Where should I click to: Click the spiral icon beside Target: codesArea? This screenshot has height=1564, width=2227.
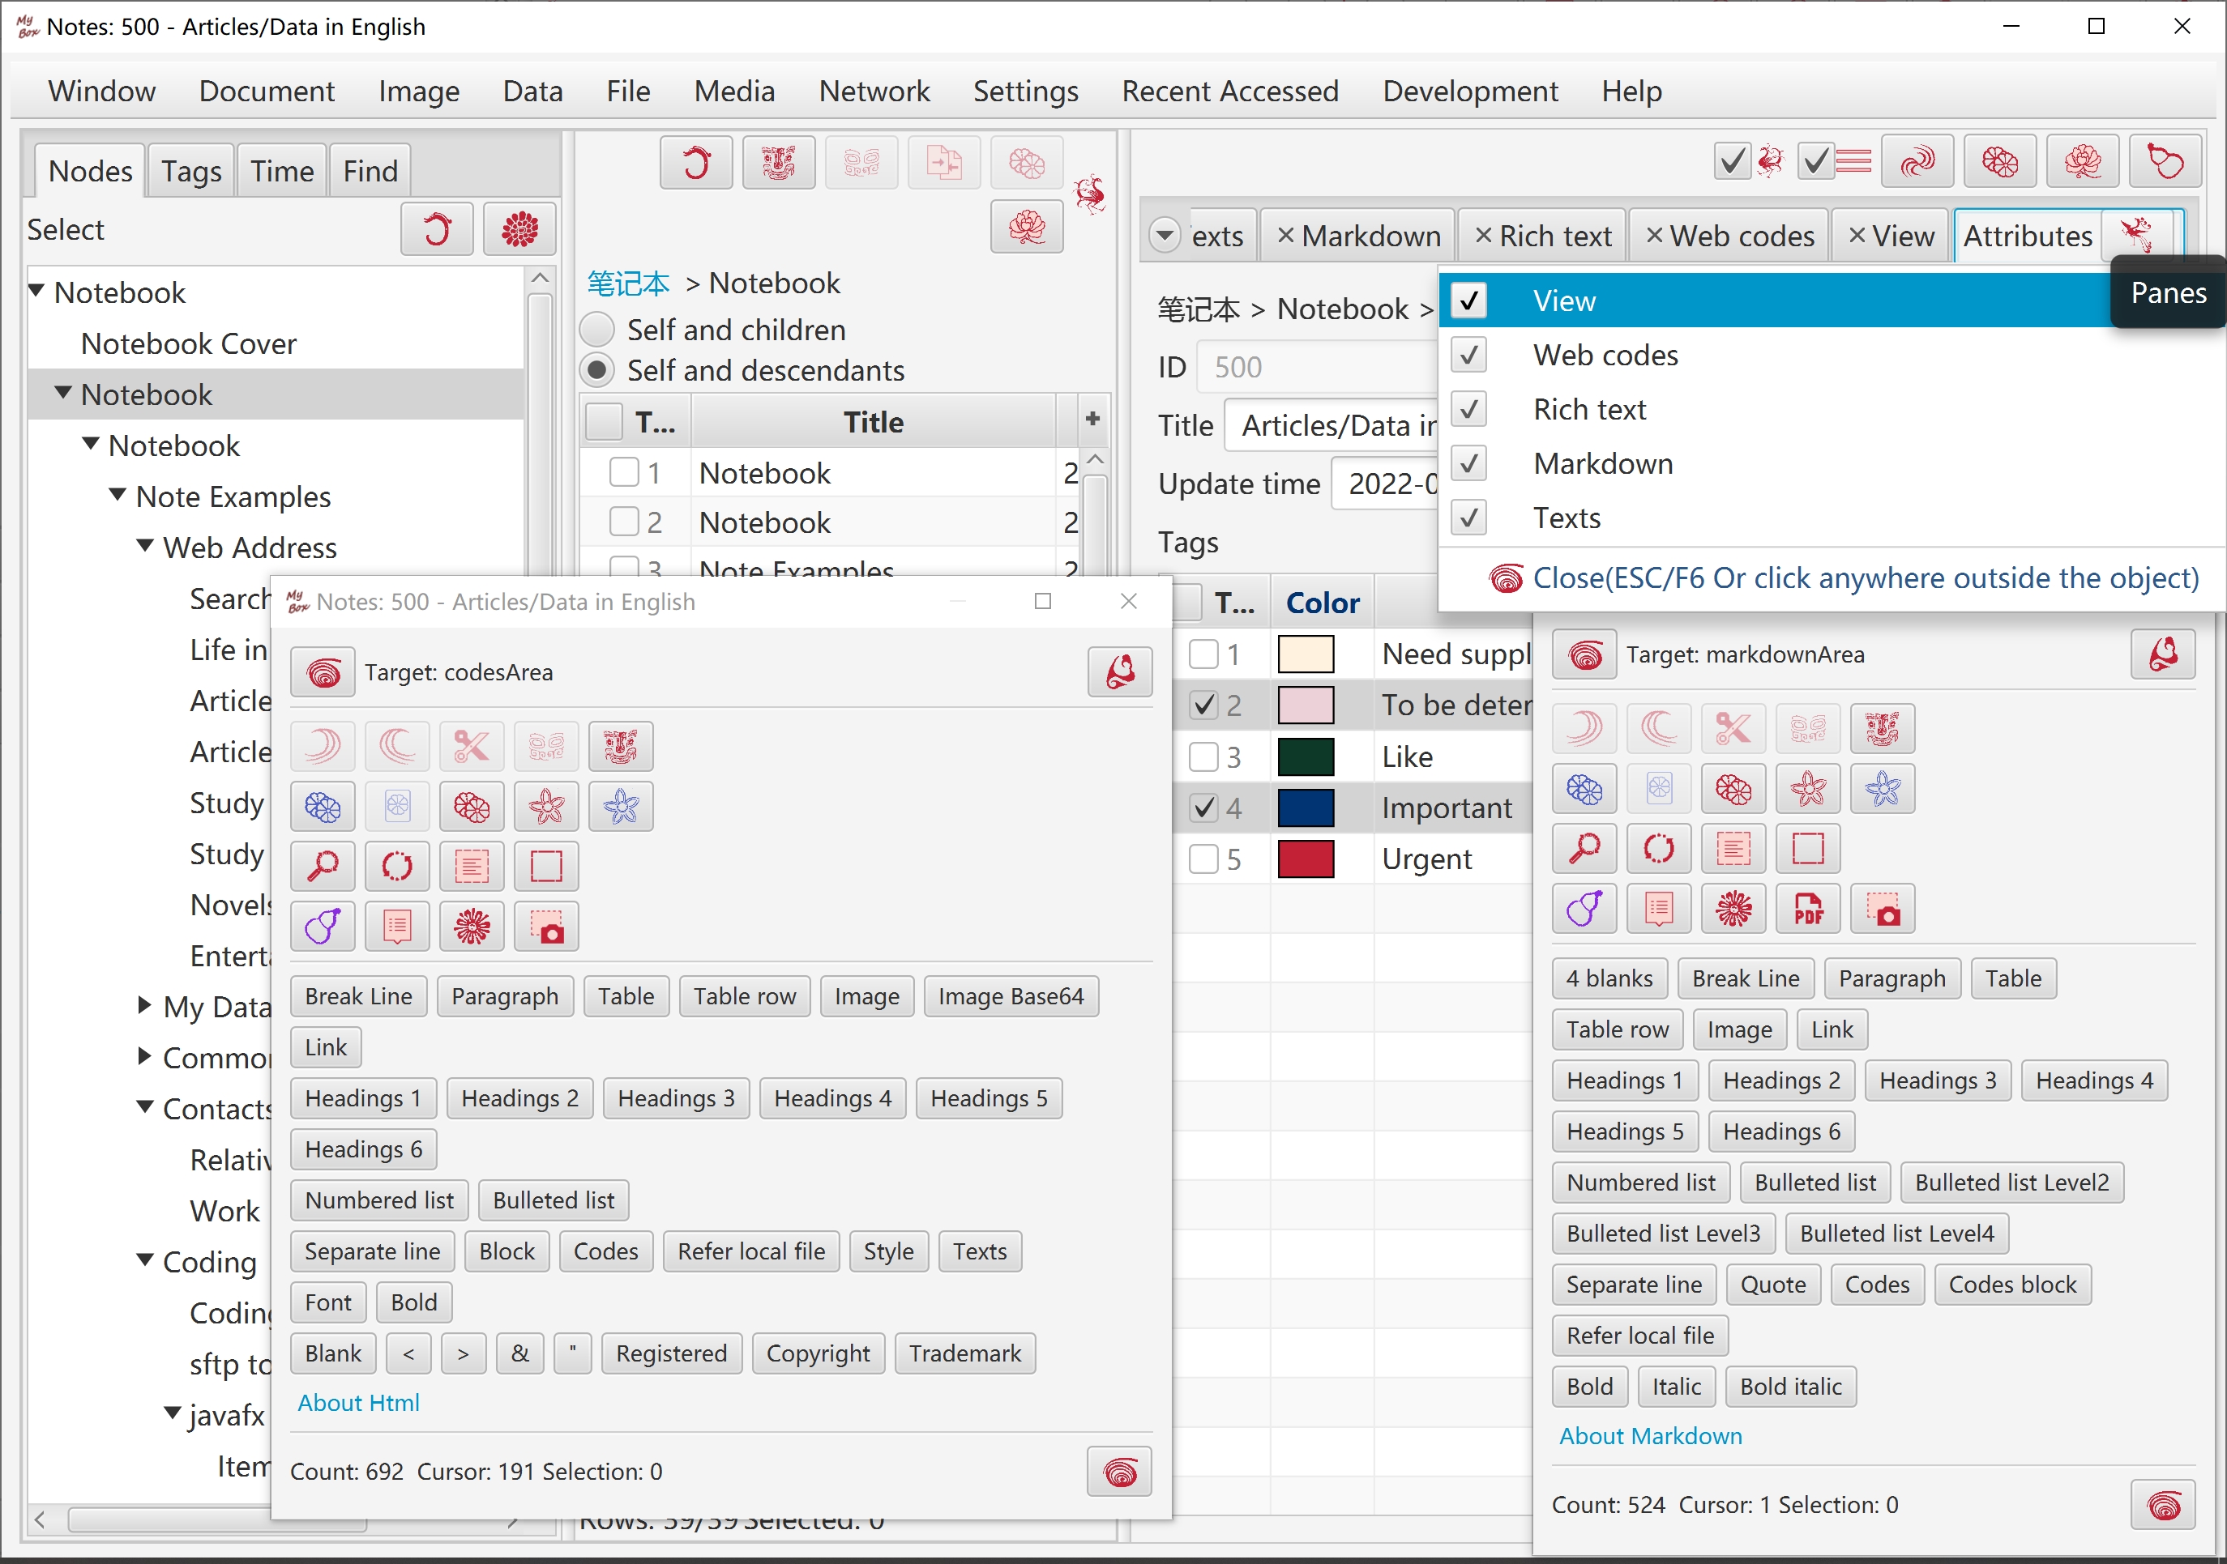323,672
